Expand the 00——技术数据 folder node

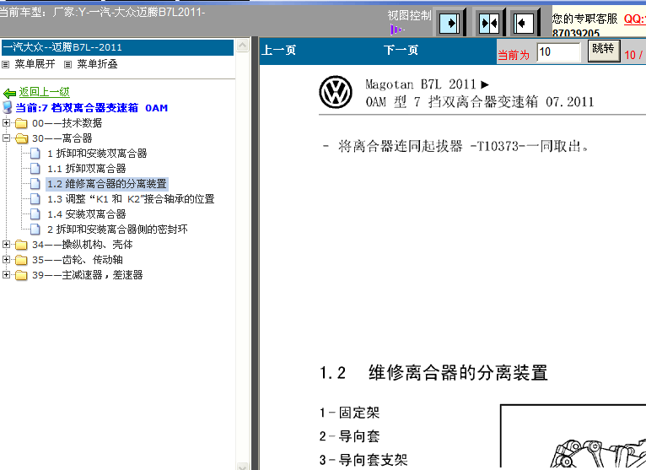(6, 122)
